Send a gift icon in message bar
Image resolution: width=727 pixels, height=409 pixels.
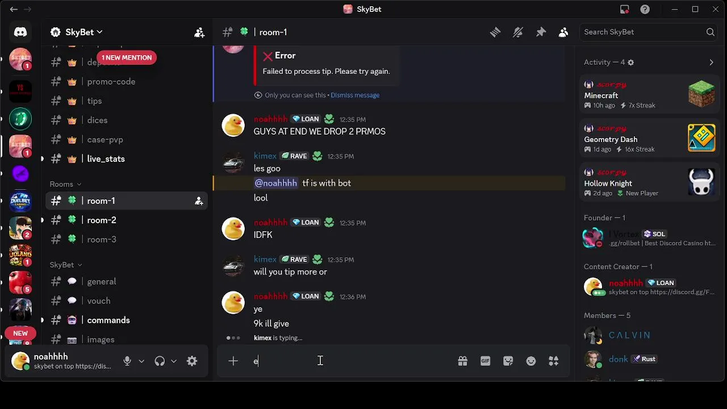[463, 361]
